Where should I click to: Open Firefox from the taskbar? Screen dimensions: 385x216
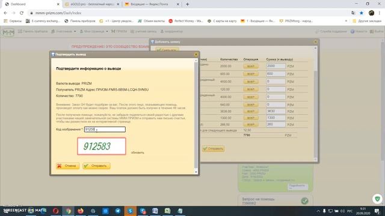pyautogui.click(x=81, y=211)
